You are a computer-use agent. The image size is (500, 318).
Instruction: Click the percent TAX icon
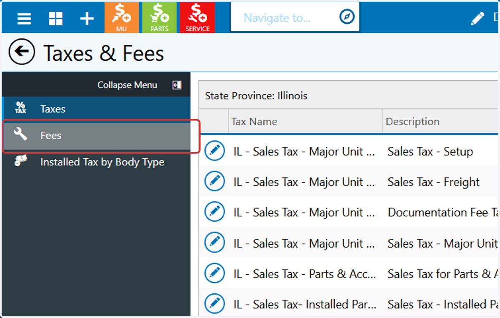20,108
